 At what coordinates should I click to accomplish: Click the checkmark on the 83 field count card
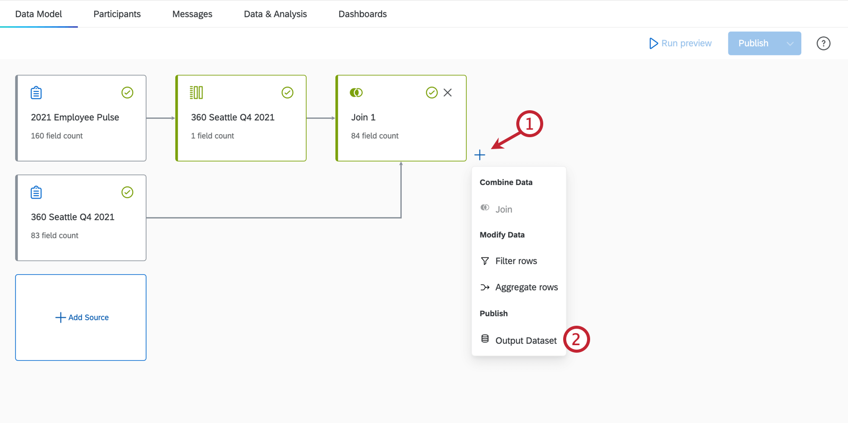tap(128, 193)
